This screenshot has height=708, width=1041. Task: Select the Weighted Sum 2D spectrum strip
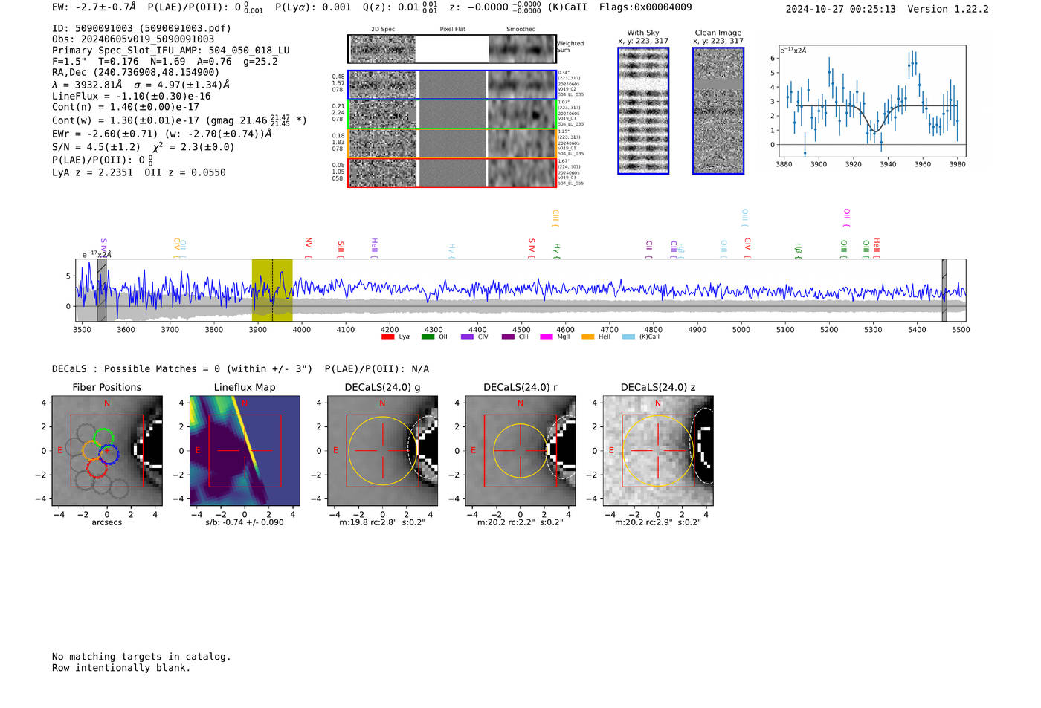451,49
